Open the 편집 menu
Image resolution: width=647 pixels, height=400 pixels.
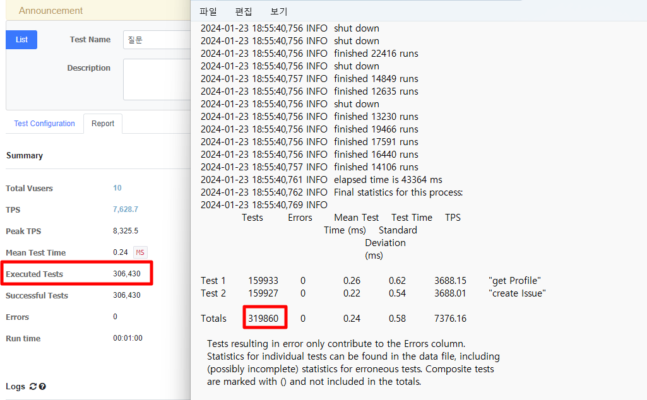pos(243,11)
